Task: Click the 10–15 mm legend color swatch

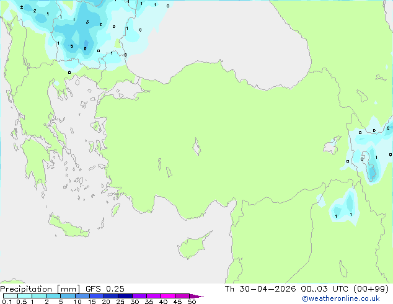Action: tap(82, 296)
